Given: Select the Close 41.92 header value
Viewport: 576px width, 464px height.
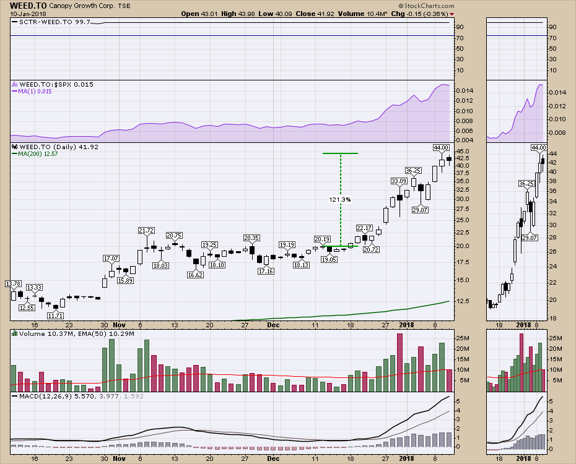Looking at the screenshot, I should [315, 14].
